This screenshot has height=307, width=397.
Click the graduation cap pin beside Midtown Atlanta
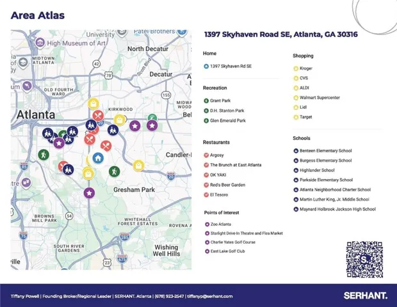point(23,63)
